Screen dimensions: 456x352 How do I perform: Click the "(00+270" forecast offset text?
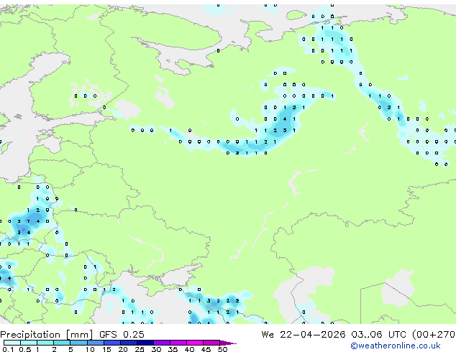(434, 335)
